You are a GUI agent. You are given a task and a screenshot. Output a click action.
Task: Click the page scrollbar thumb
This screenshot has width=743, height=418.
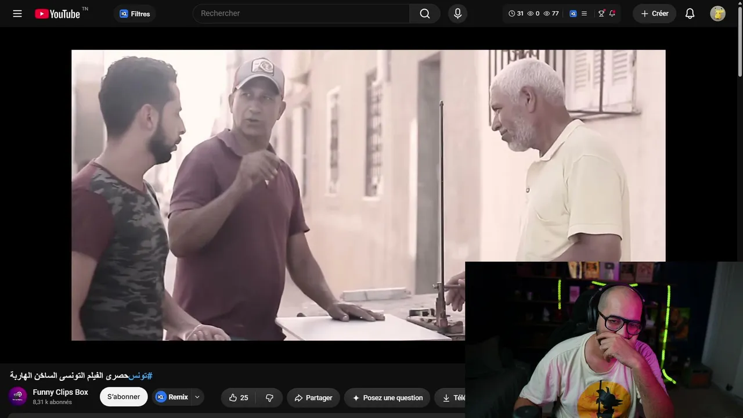pos(740,41)
